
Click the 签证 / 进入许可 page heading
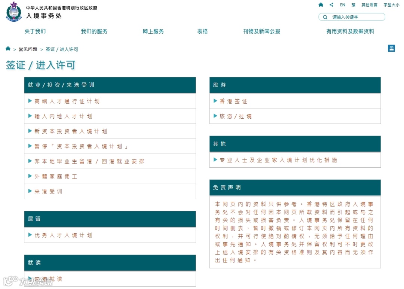click(41, 65)
